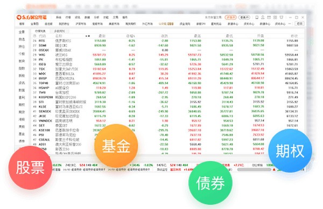Open 外汇市场 in the toolbar
The image size is (323, 209).
(147, 24)
